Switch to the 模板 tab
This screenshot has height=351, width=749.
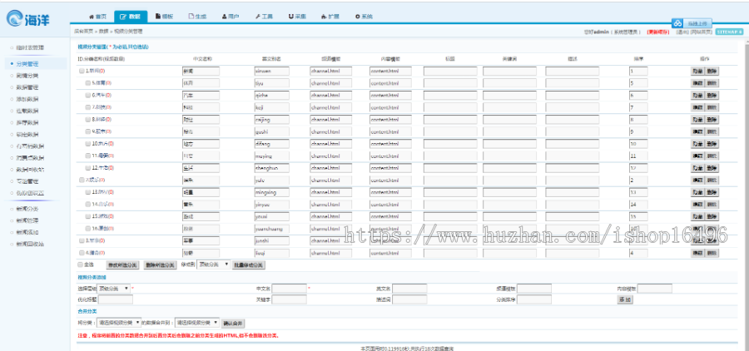coord(164,17)
